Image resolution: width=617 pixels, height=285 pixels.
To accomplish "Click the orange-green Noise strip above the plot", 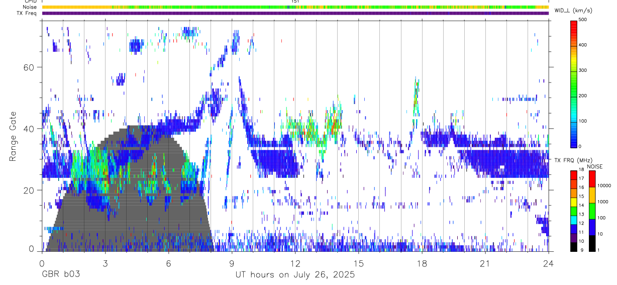I will click(295, 7).
